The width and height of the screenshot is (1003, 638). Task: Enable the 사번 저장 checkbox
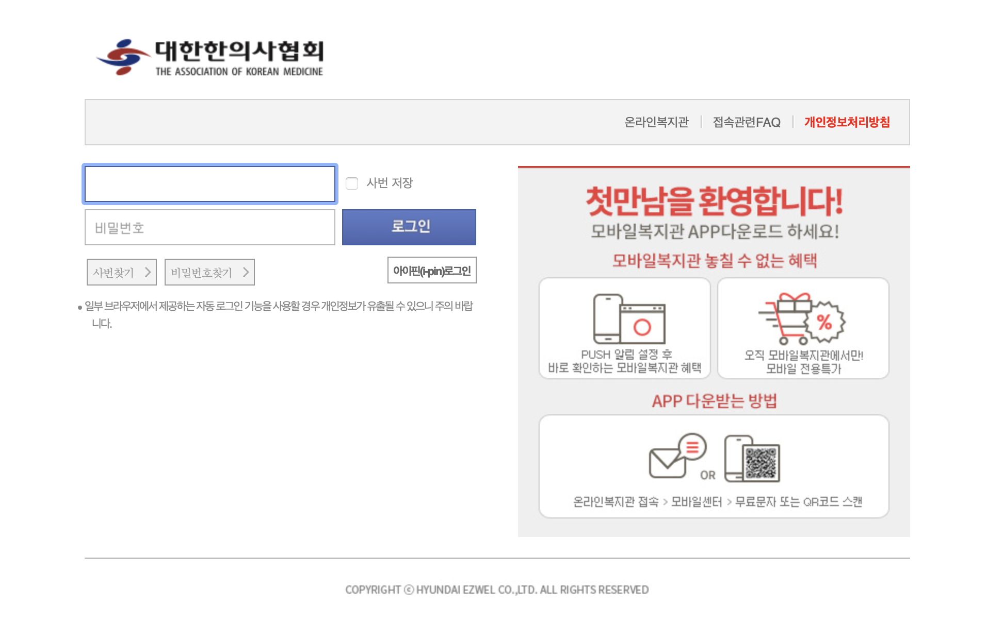[352, 183]
